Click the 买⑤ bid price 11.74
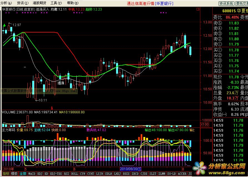 pos(234,71)
